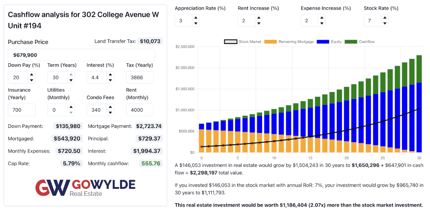Increase Appreciation Rate with up arrow

[196, 18]
